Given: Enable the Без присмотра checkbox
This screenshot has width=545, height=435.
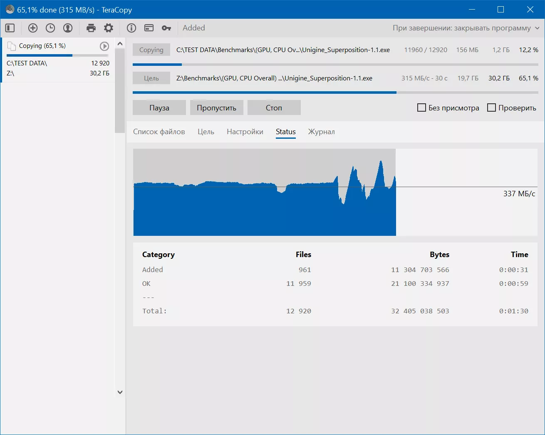Looking at the screenshot, I should point(421,108).
